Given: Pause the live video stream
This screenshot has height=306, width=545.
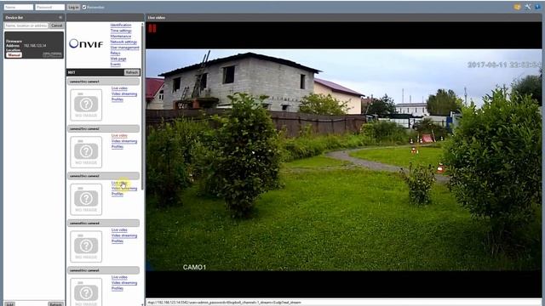Looking at the screenshot, I should pyautogui.click(x=152, y=28).
